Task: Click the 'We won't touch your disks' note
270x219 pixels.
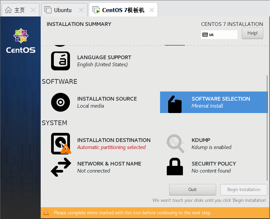Action: pyautogui.click(x=210, y=200)
